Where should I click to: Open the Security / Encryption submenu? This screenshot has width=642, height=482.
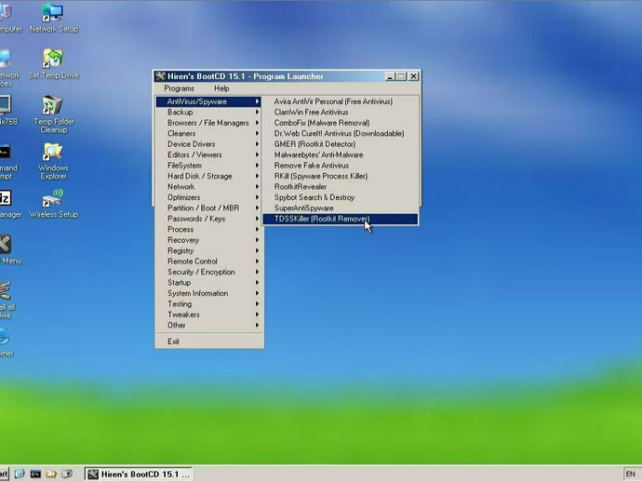(208, 272)
